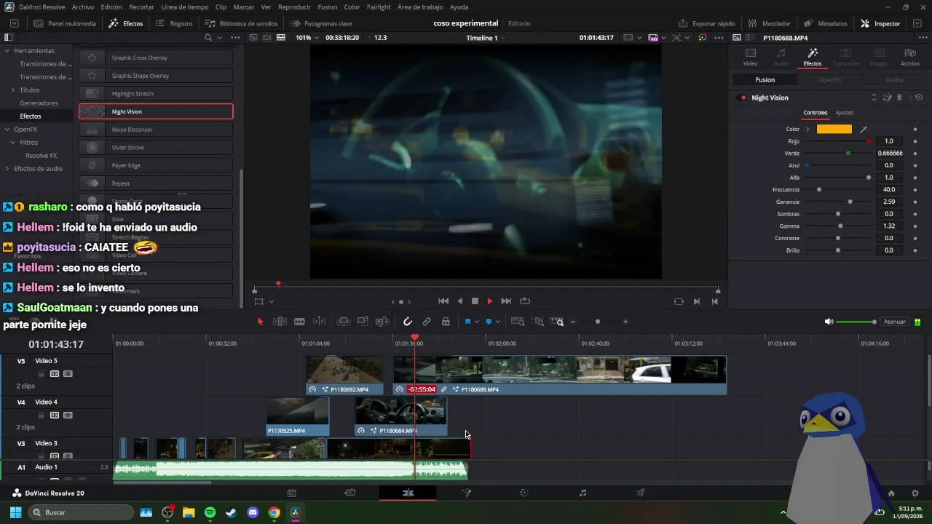Screen dimensions: 932x524
Task: Delete the Night Vision effect with trash icon
Action: (x=899, y=98)
